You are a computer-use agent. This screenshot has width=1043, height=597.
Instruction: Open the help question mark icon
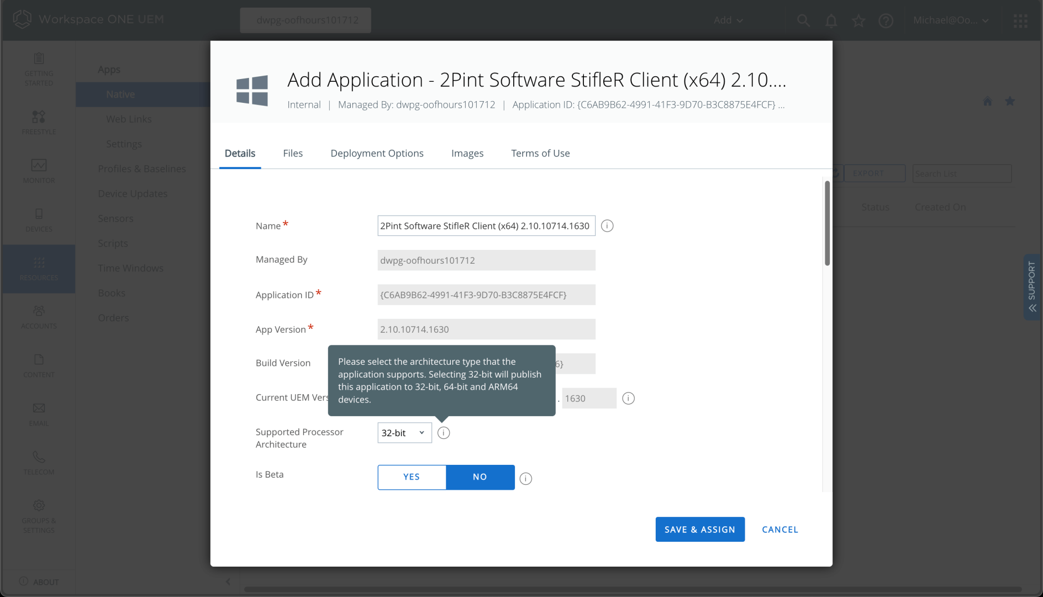[x=886, y=20]
